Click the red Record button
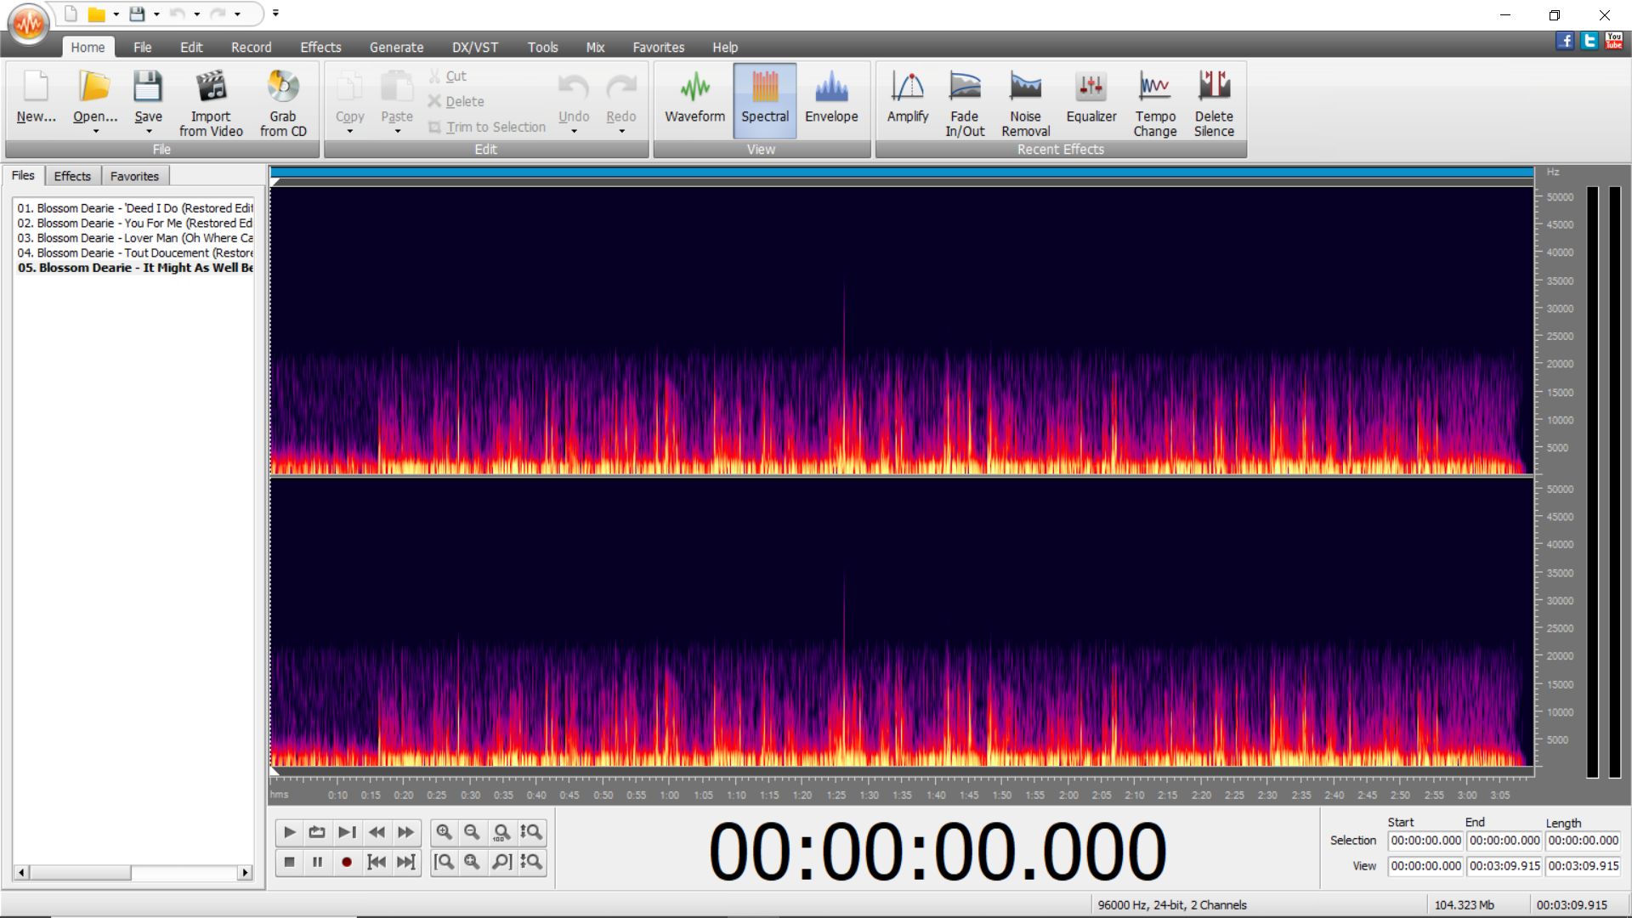This screenshot has height=918, width=1632. 346,862
